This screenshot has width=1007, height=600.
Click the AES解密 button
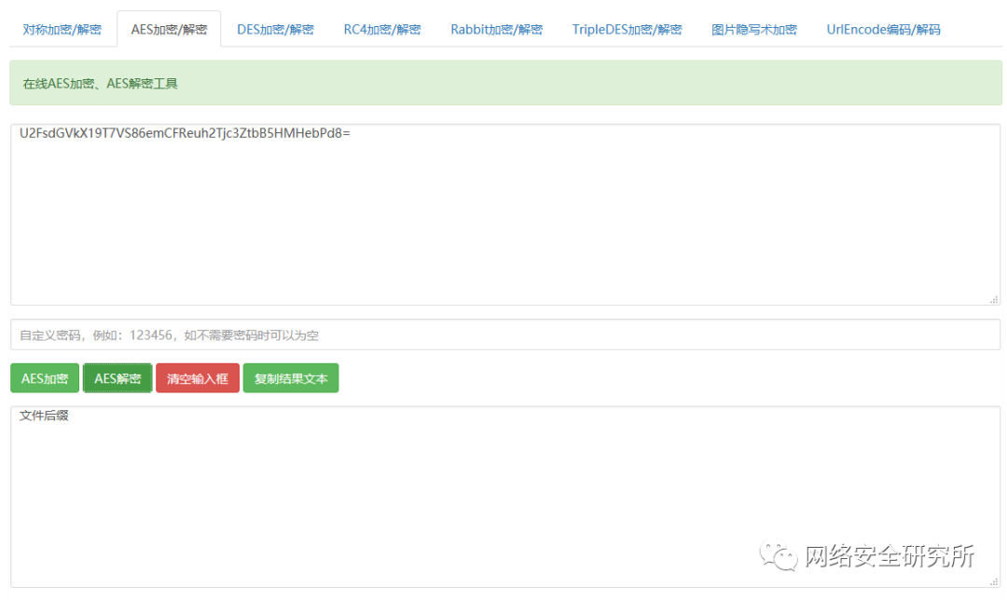pyautogui.click(x=117, y=378)
